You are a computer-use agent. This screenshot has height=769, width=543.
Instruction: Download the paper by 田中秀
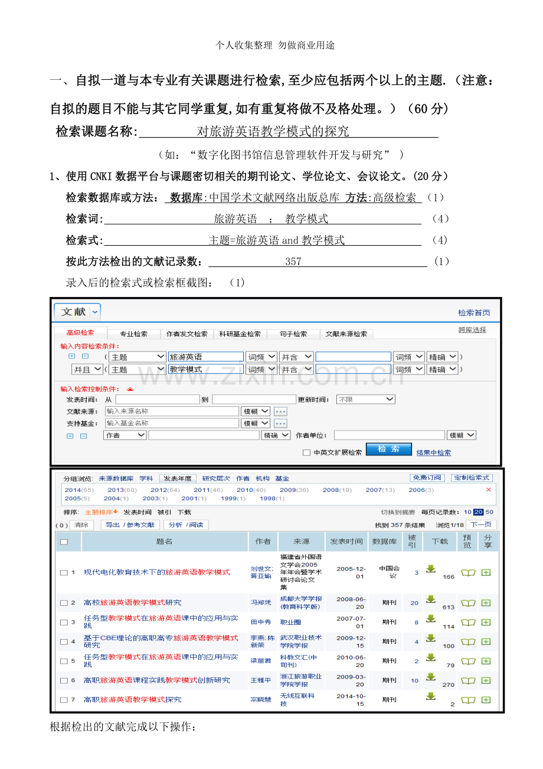point(431,618)
